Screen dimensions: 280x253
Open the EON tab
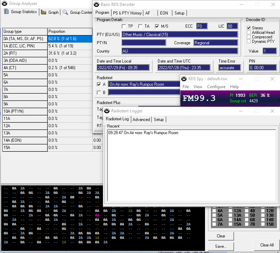[x=164, y=13]
